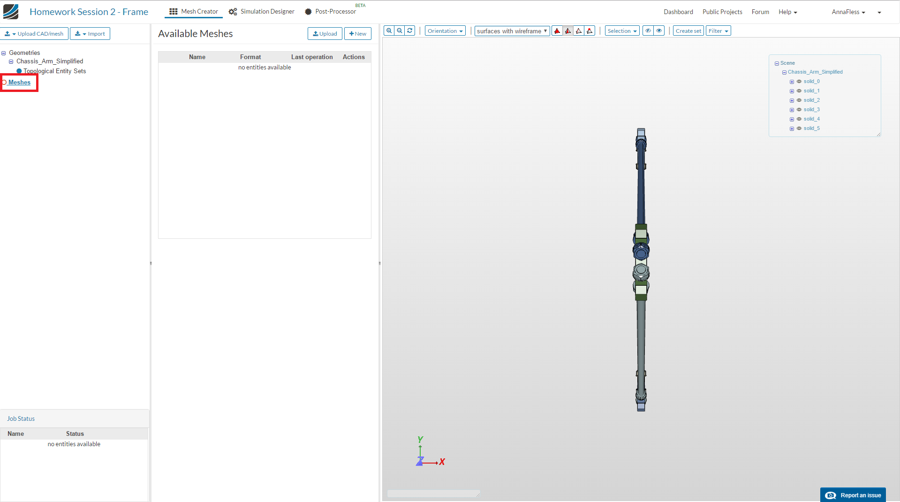Switch to the Post-Processor tab
The width and height of the screenshot is (900, 502).
point(330,12)
